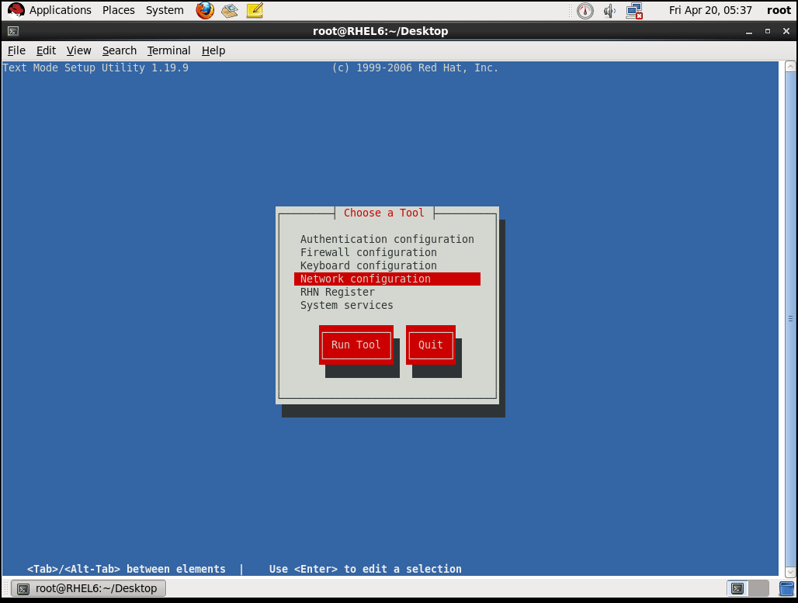The image size is (798, 603).
Task: Click the workspace switcher terminal thumbnail
Action: [737, 589]
